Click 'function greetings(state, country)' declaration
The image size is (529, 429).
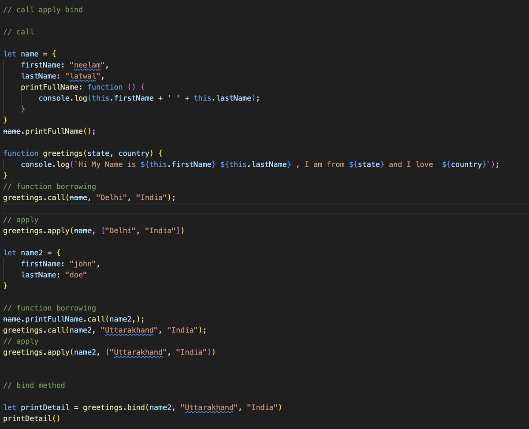[83, 153]
